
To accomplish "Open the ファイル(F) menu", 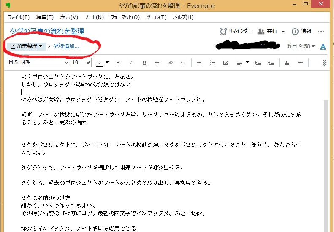I will pyautogui.click(x=19, y=17).
